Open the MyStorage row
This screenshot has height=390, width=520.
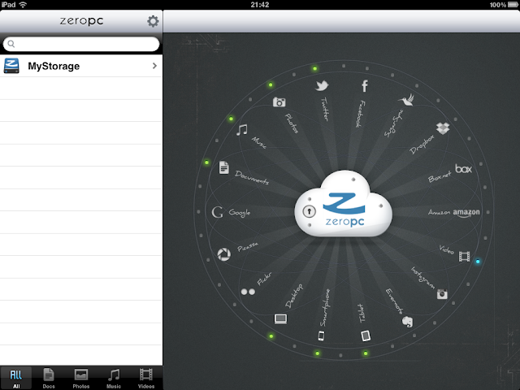point(81,66)
